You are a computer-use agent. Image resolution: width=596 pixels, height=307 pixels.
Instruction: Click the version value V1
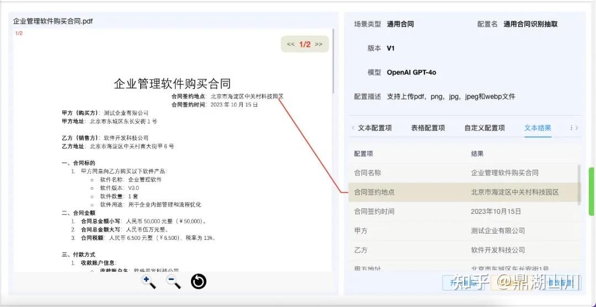tap(391, 48)
